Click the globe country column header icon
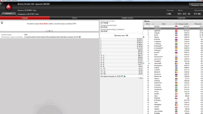The width and height of the screenshot is (203, 114). click(176, 24)
